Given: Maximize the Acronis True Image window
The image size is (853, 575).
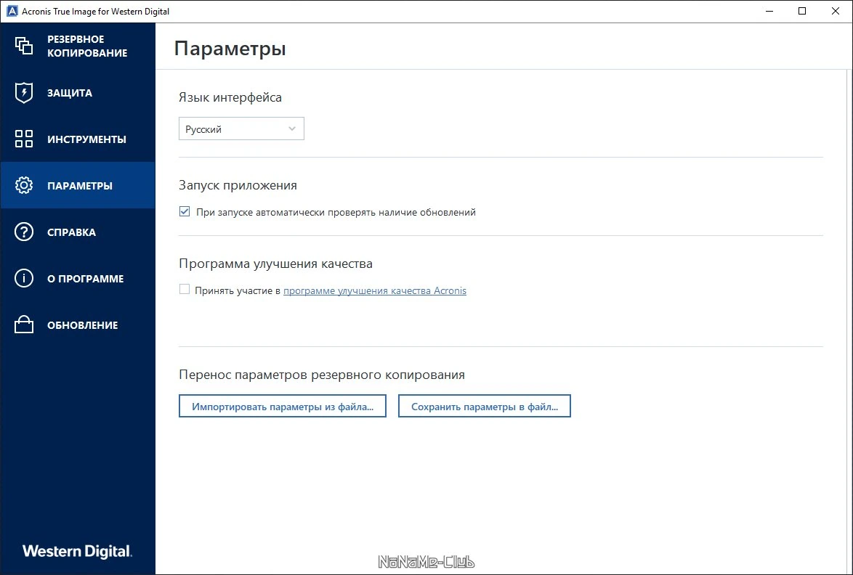Looking at the screenshot, I should click(802, 11).
